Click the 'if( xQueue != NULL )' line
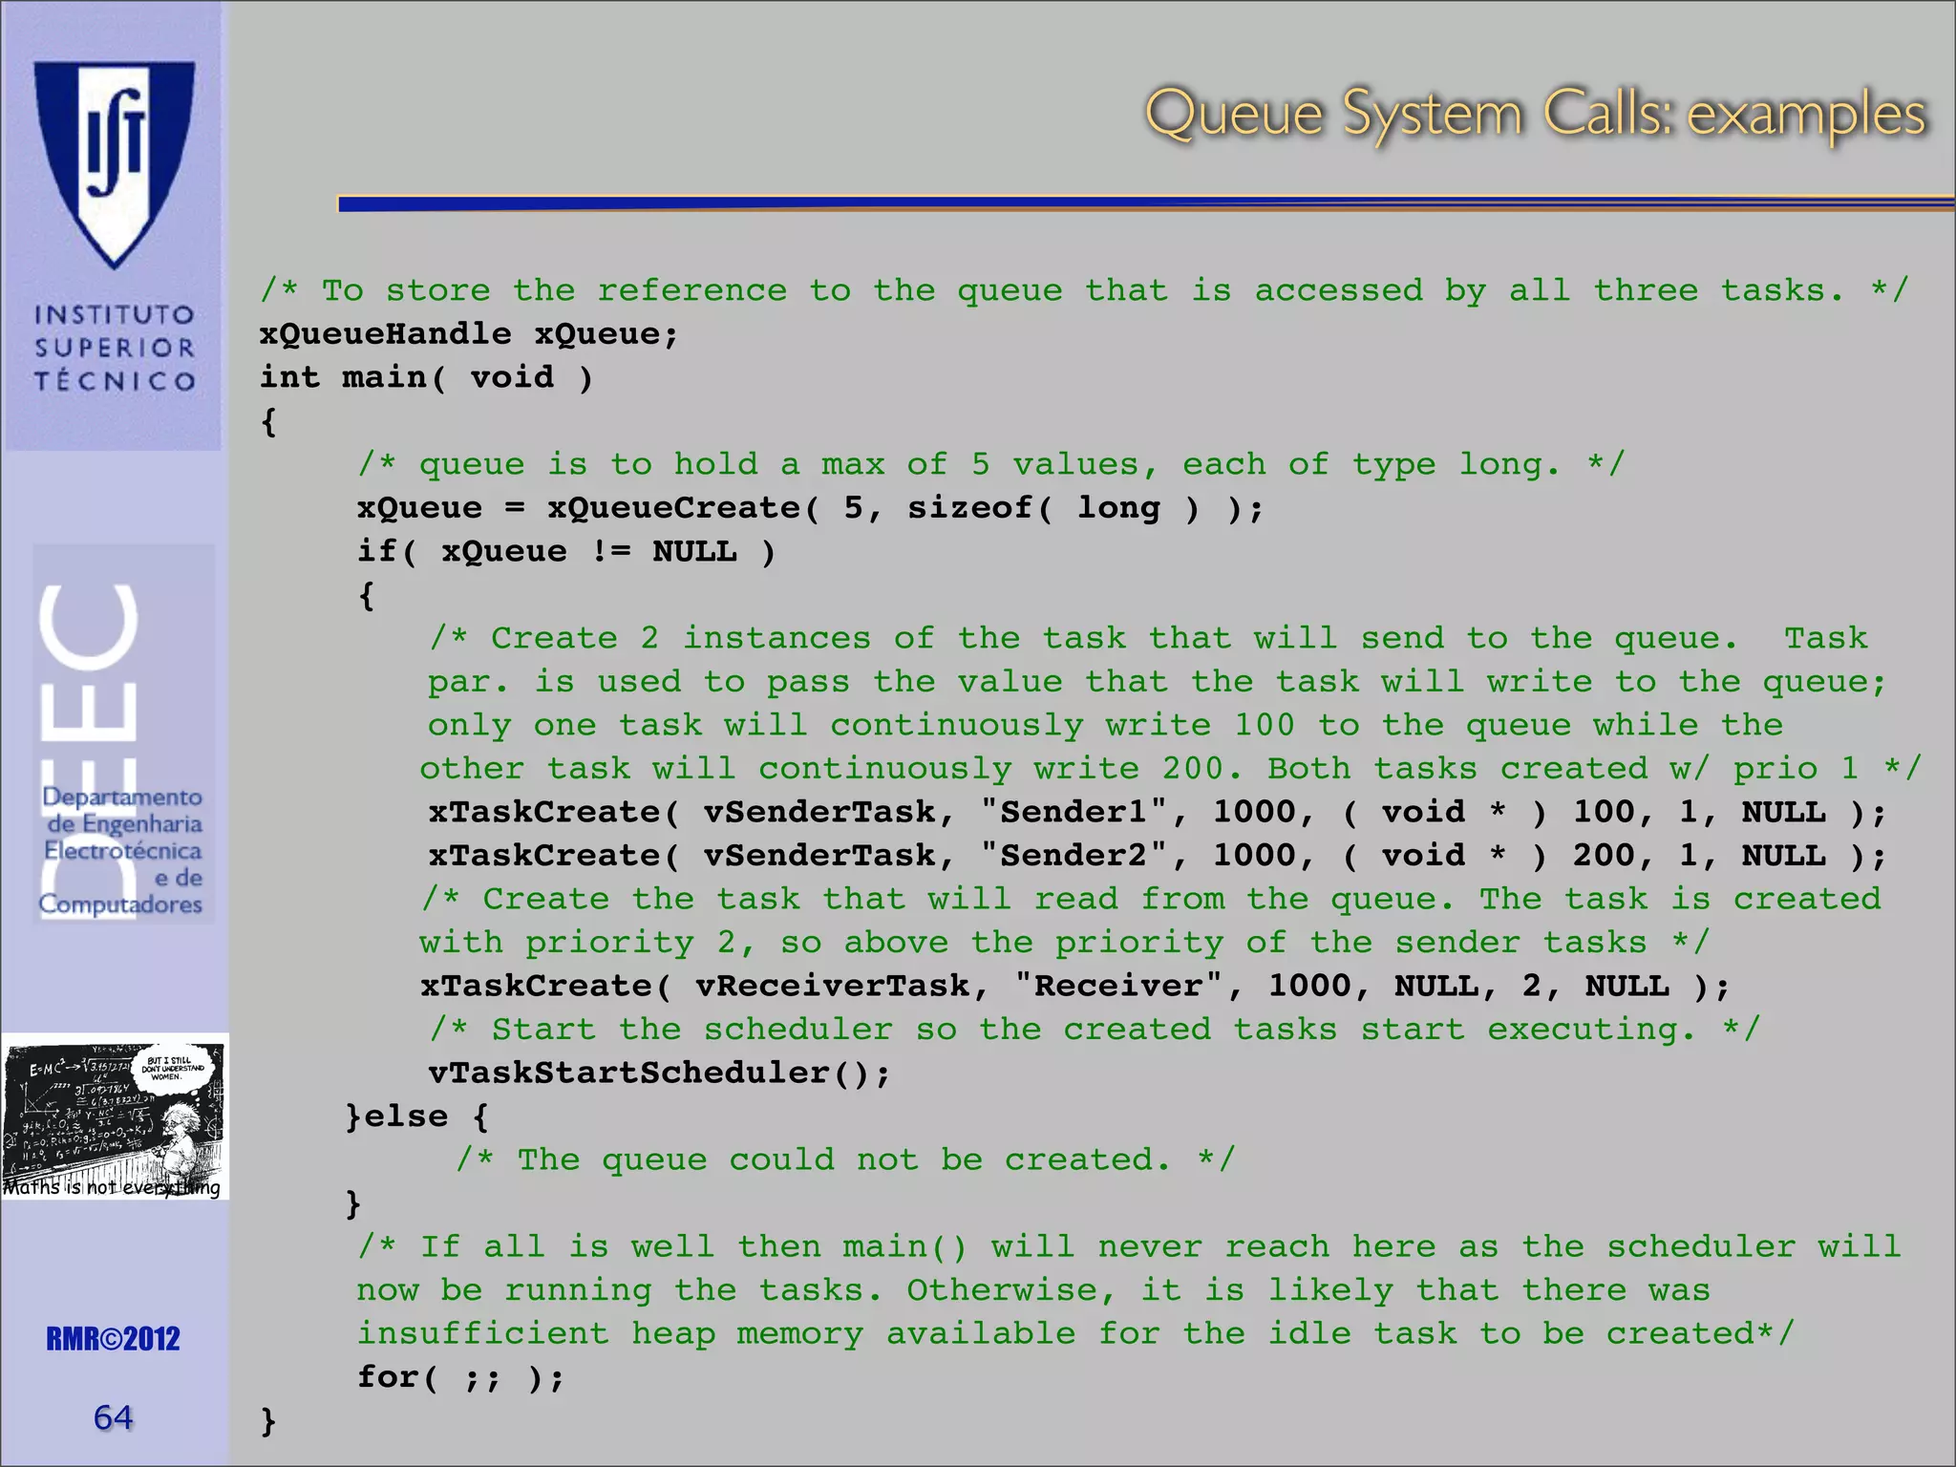This screenshot has width=1956, height=1467. [566, 552]
